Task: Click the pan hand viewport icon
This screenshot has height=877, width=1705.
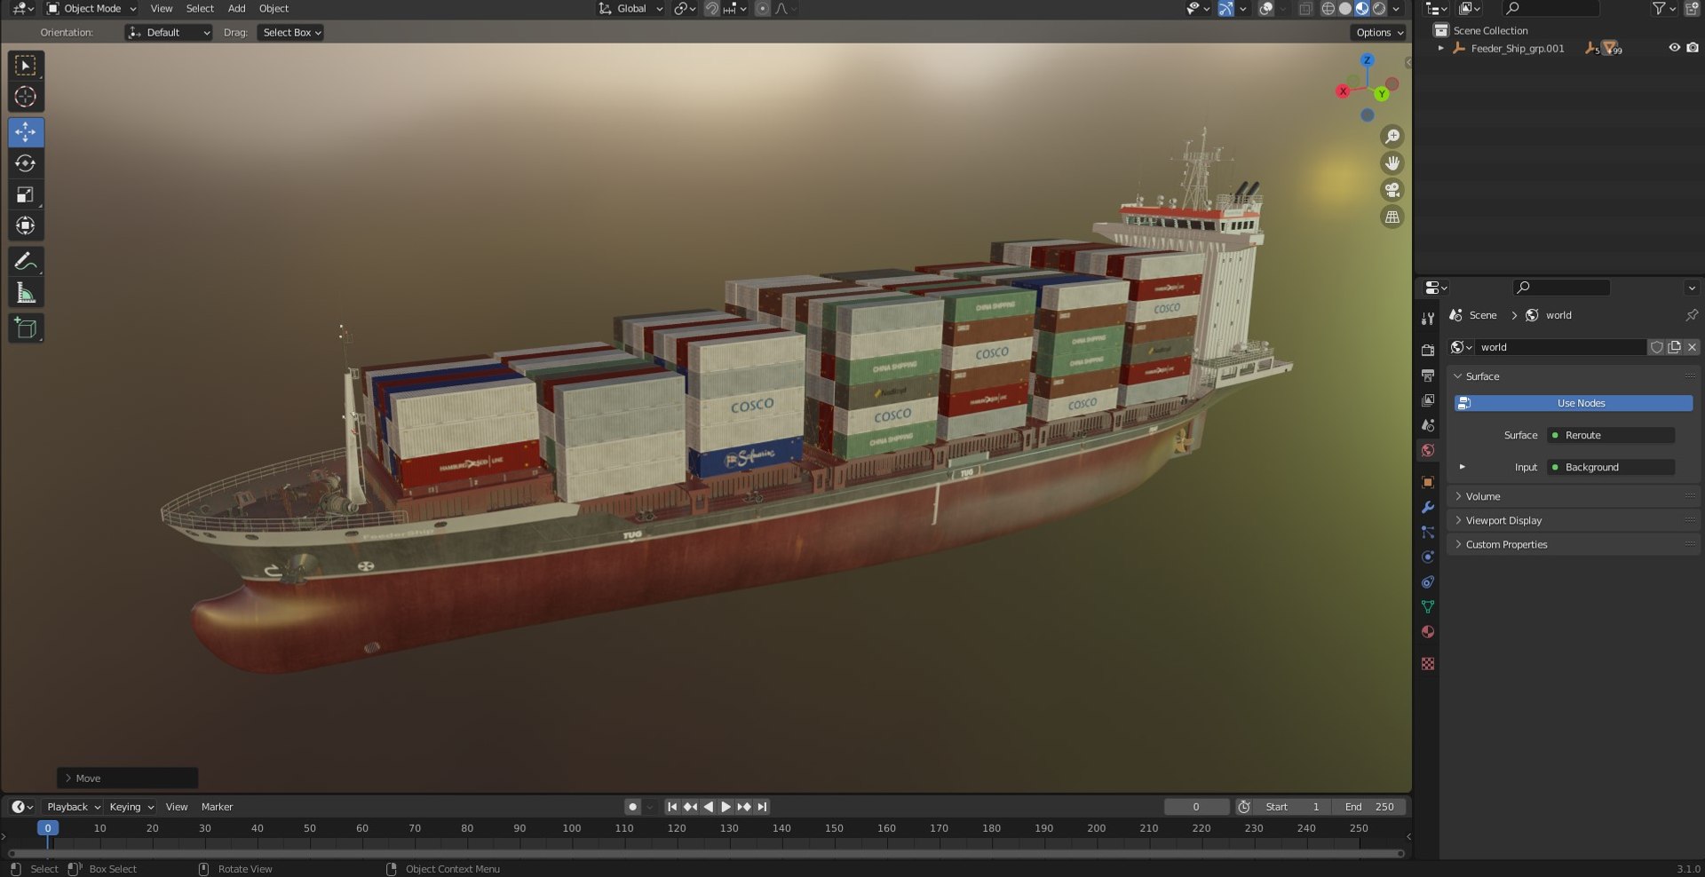Action: click(x=1392, y=163)
